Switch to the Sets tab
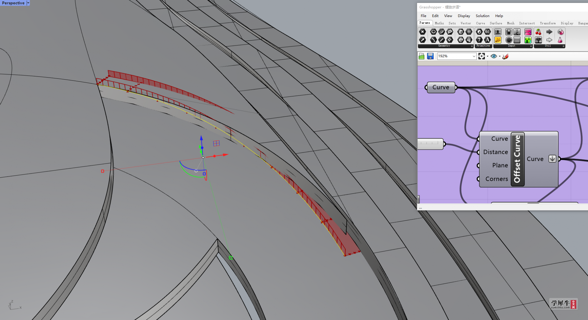The image size is (588, 320). 452,23
